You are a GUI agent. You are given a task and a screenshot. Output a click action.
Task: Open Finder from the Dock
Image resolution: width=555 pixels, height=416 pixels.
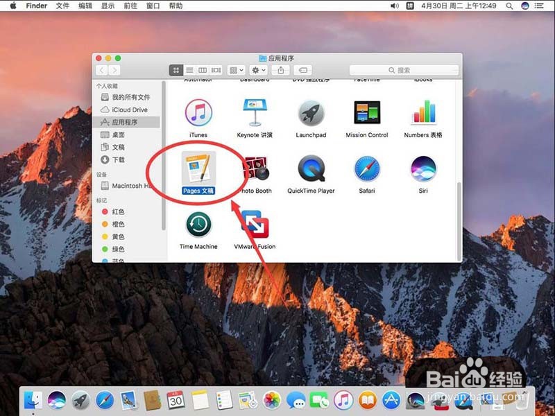coord(33,401)
